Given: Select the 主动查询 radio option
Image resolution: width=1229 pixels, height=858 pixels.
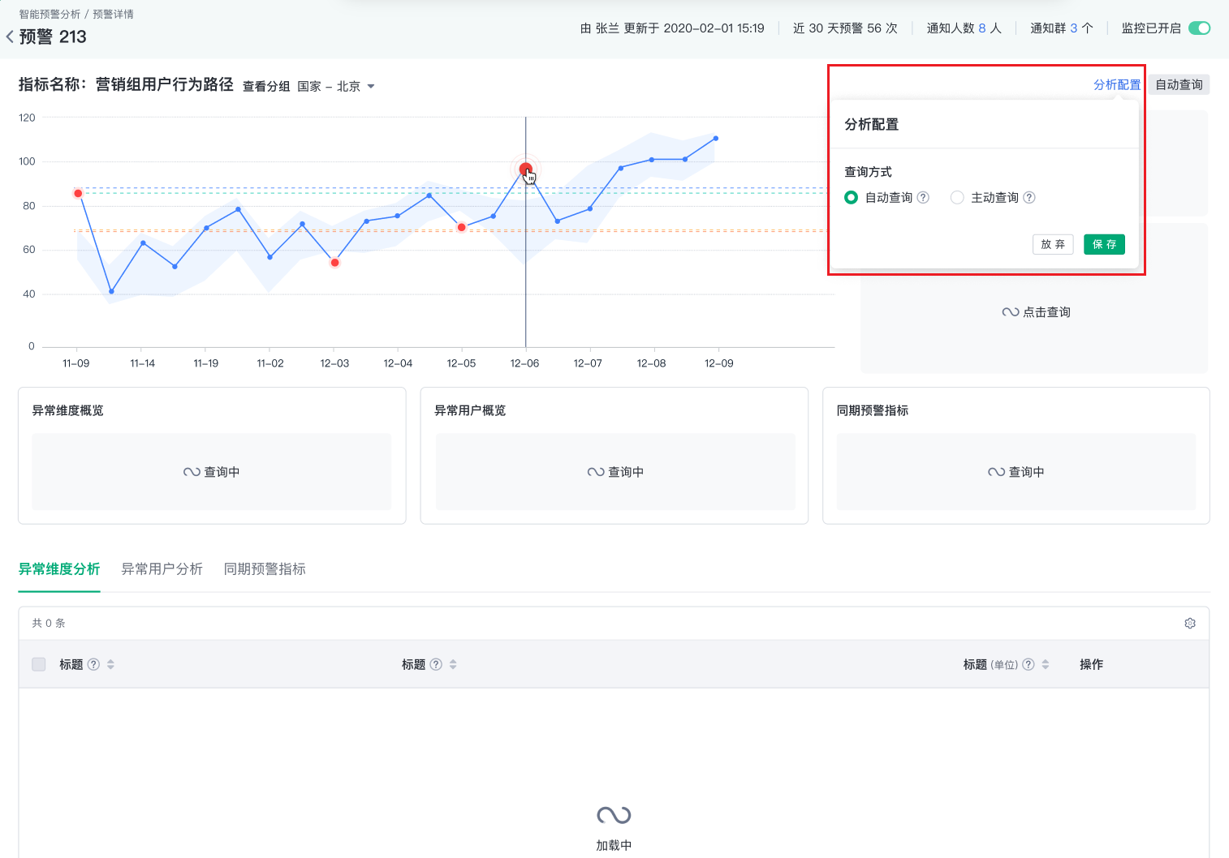Looking at the screenshot, I should 957,197.
